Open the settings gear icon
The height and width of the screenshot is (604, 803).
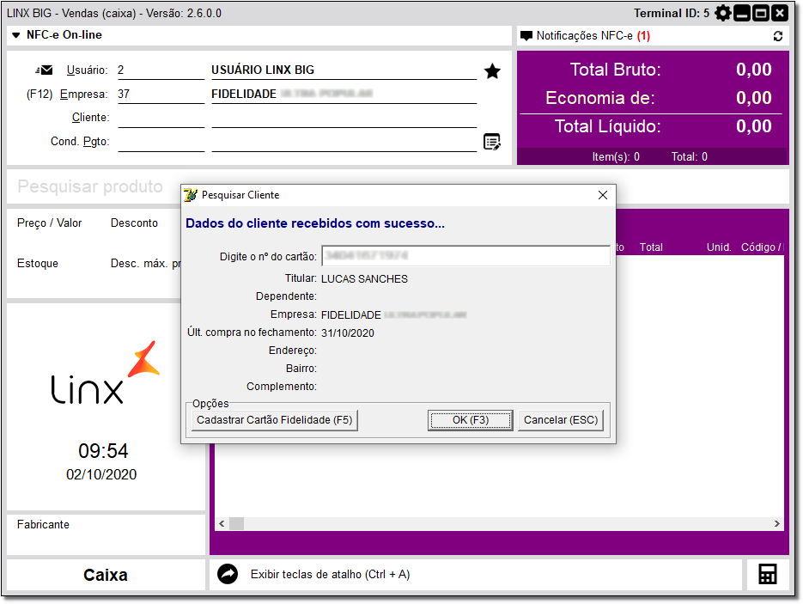(x=722, y=14)
